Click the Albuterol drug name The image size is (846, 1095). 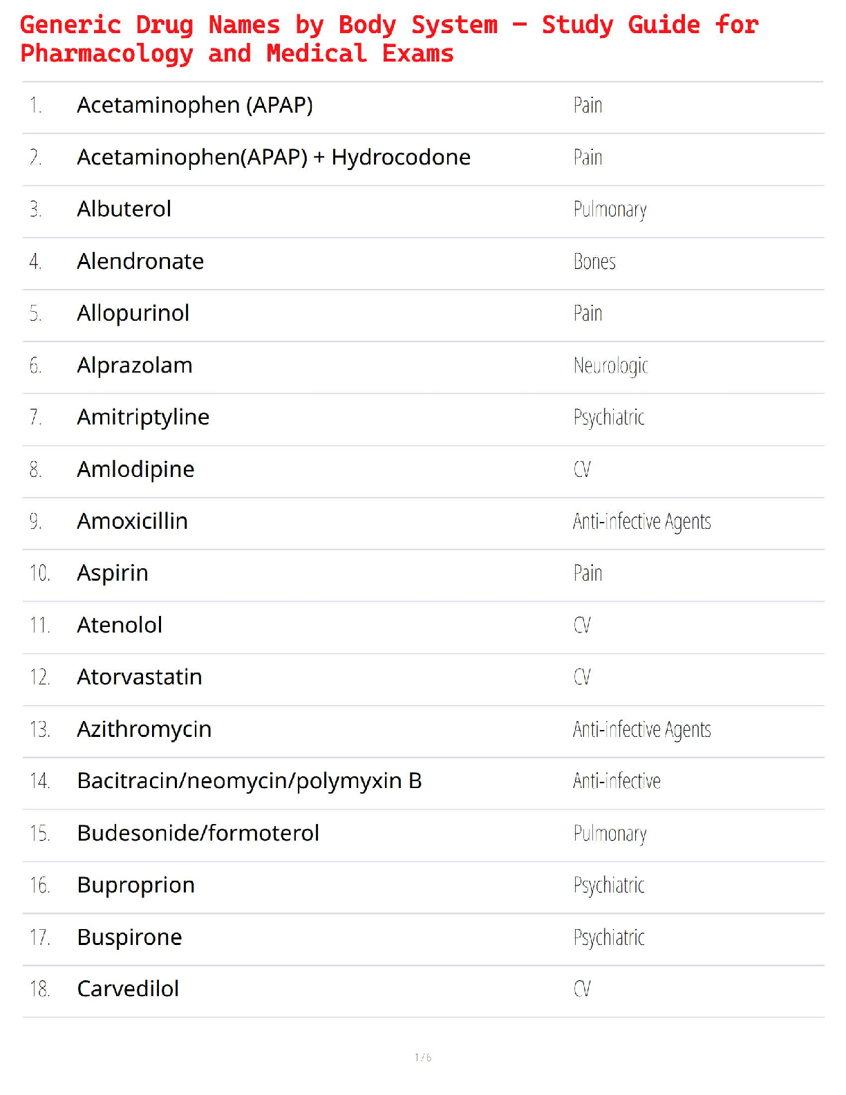pyautogui.click(x=124, y=209)
